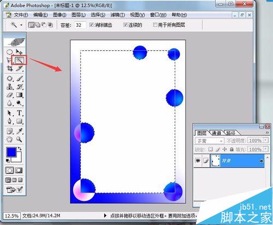Open the 正常 blend mode dropdown
273x225 pixels.
(210, 141)
